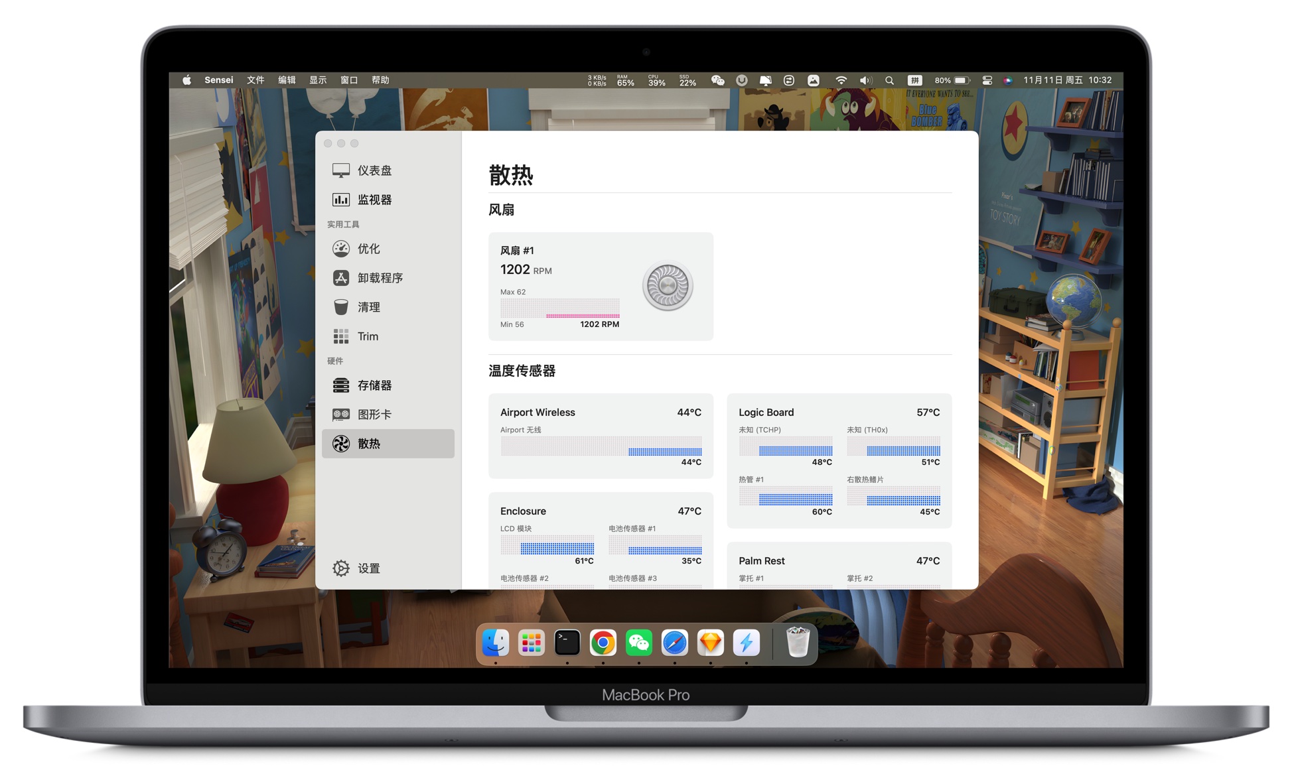Click the WeChat icon in the menu bar
Viewport: 1294px width, 776px height.
tap(717, 80)
